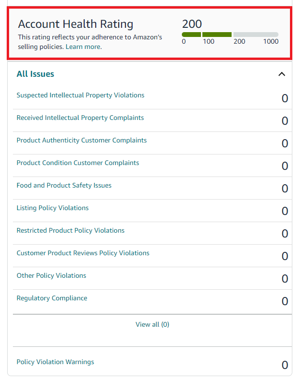
Task: Open the Learn more link
Action: (x=84, y=47)
